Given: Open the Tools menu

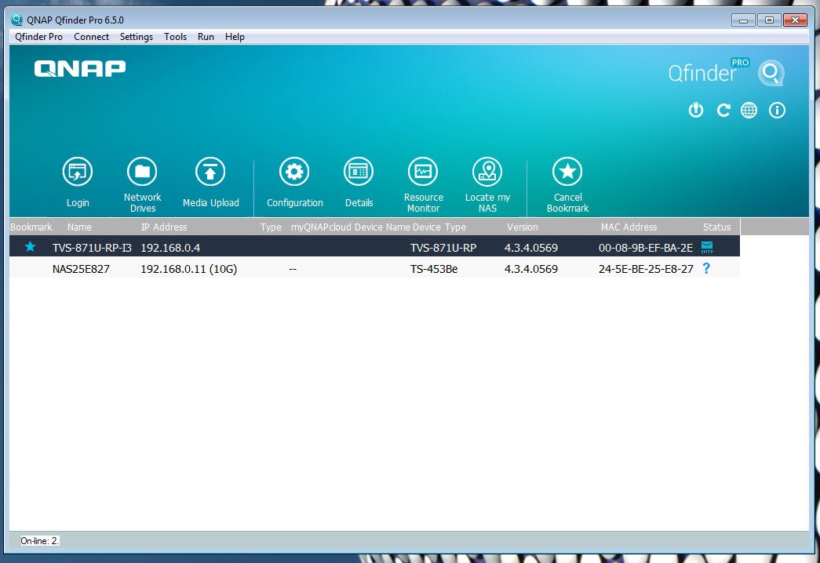Looking at the screenshot, I should point(175,37).
